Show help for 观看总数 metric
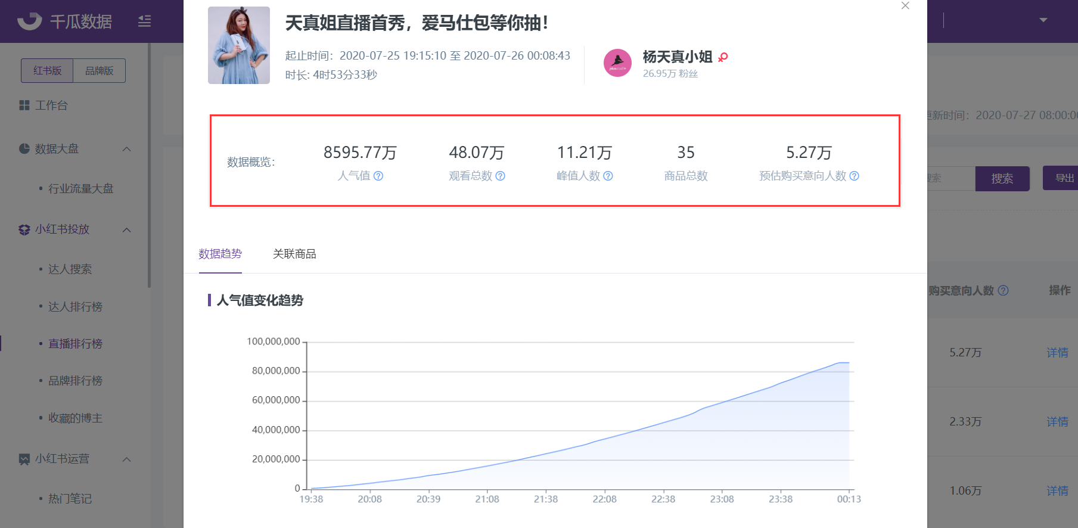Viewport: 1078px width, 528px height. 501,176
